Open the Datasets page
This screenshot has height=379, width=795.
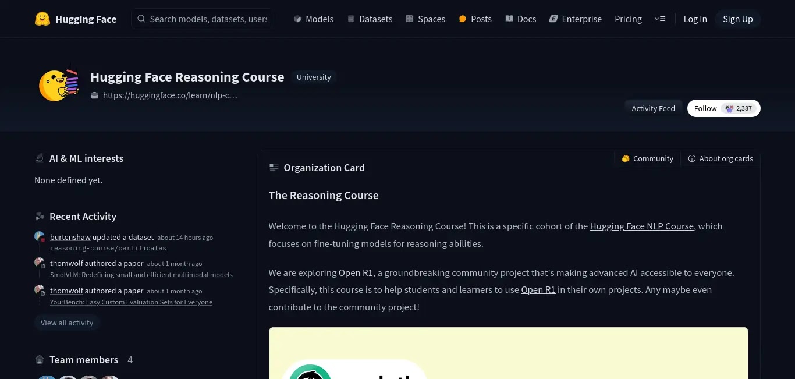click(370, 19)
